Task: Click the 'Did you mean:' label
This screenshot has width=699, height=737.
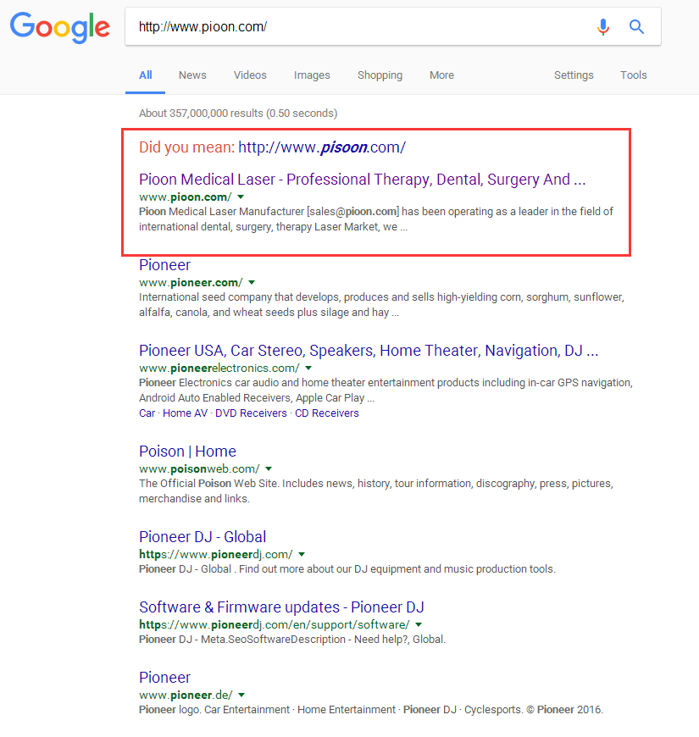Action: [x=186, y=147]
